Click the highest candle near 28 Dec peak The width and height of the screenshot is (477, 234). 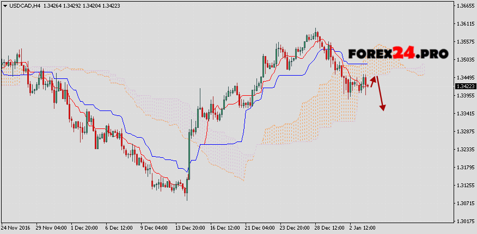(x=316, y=34)
